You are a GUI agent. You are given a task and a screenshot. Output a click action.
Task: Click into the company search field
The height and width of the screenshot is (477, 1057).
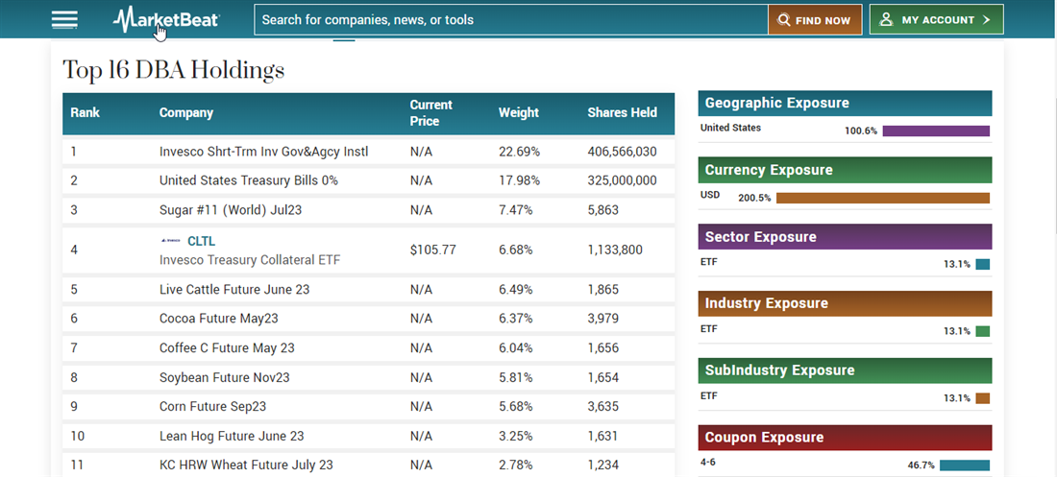[509, 19]
